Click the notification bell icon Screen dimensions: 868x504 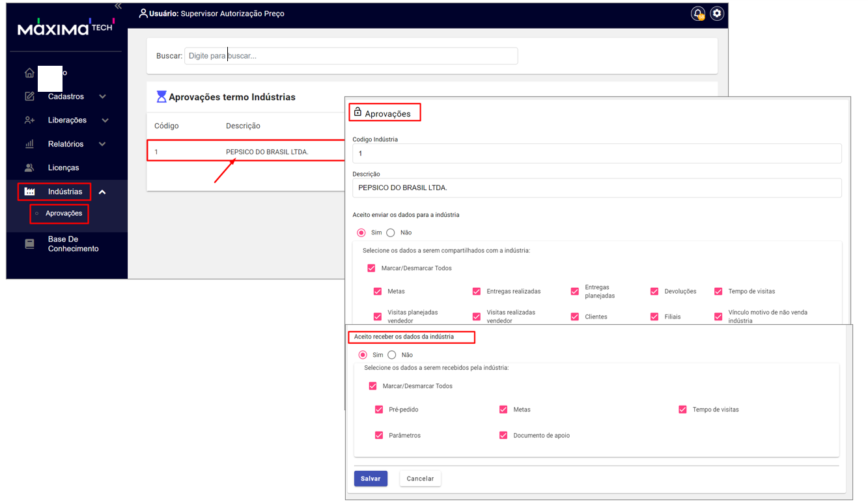click(x=697, y=14)
